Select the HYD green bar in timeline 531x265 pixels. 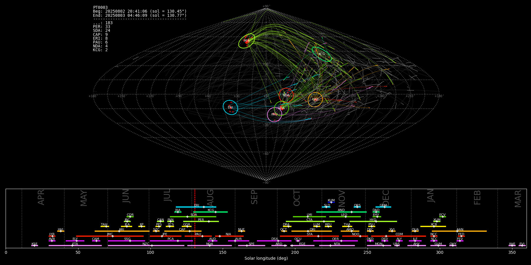tap(373, 221)
